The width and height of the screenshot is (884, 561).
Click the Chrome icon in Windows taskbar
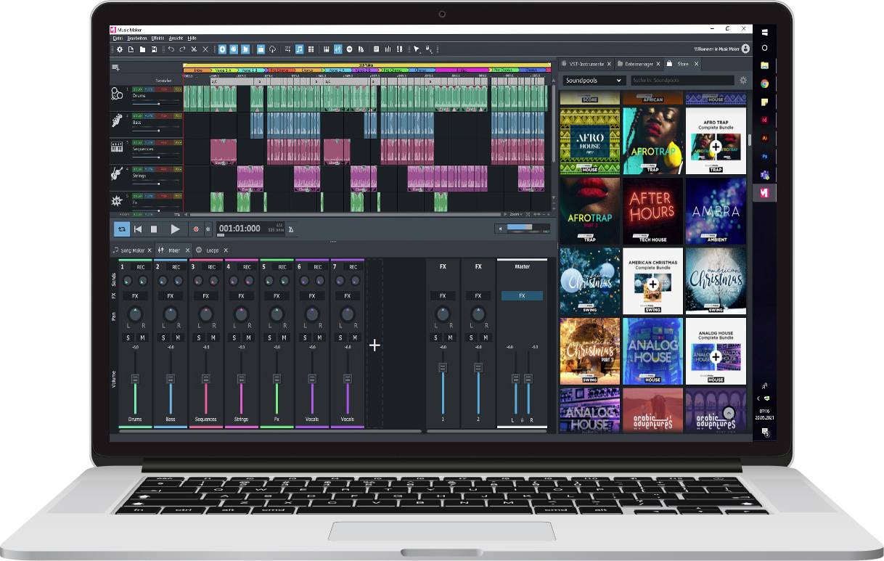[x=764, y=83]
